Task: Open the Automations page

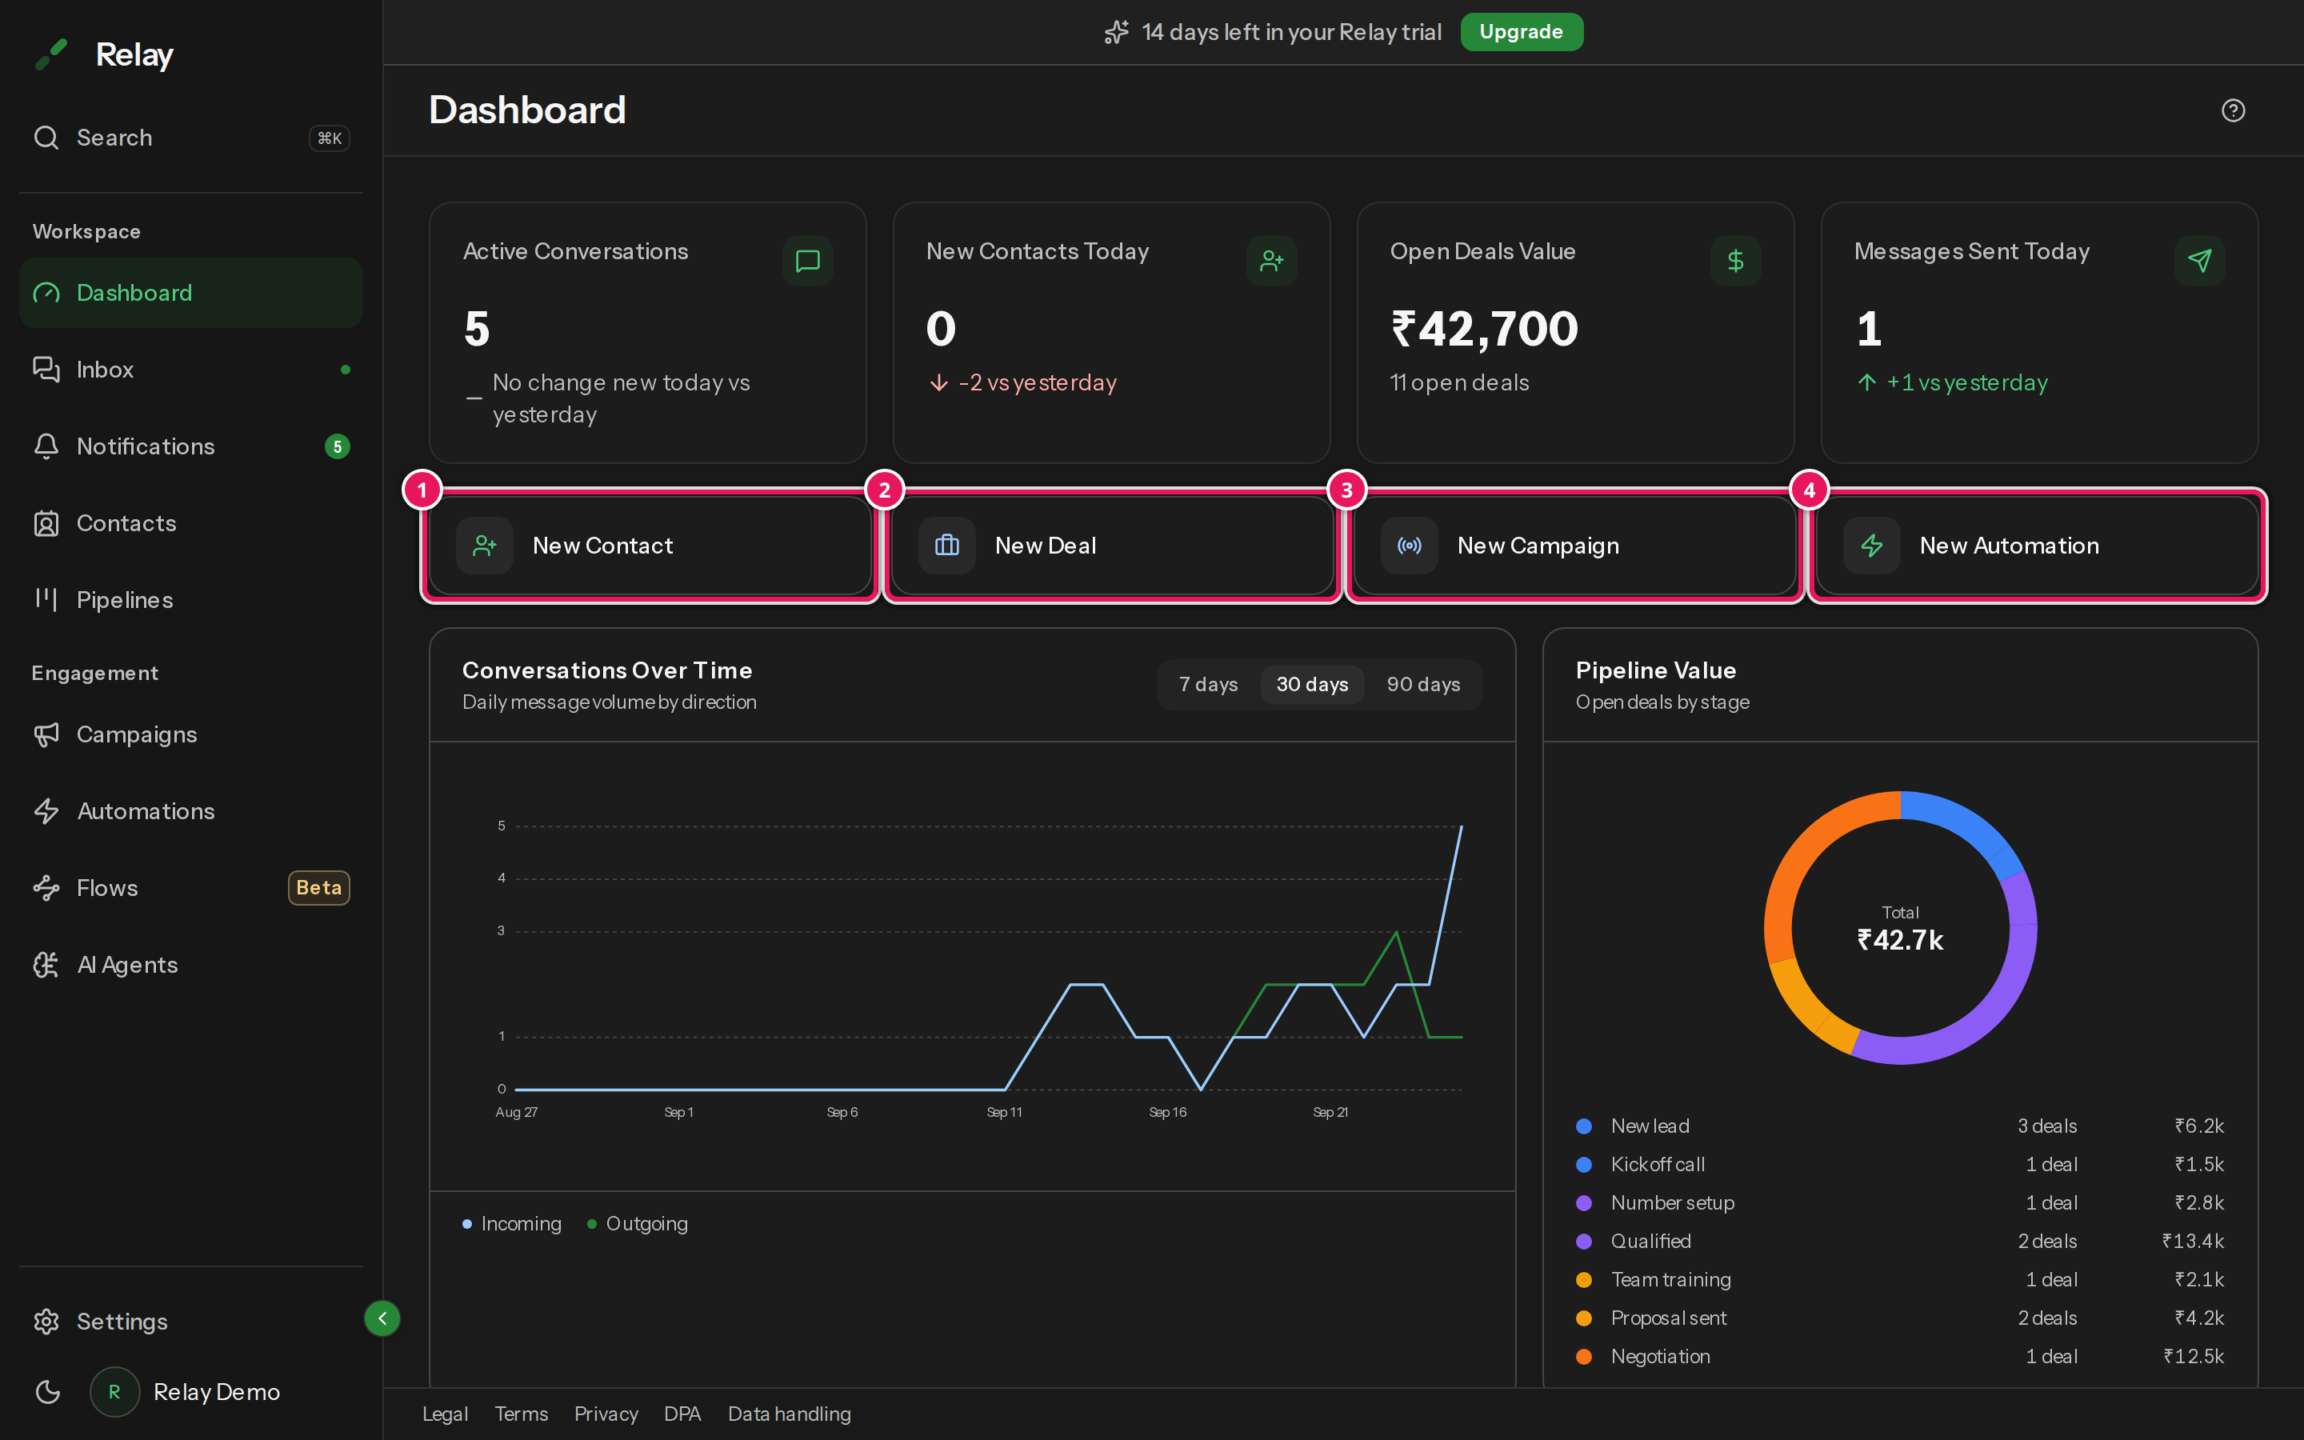Action: point(190,811)
